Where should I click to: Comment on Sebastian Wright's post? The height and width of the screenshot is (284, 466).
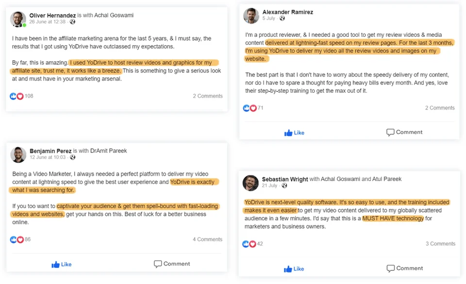(404, 268)
